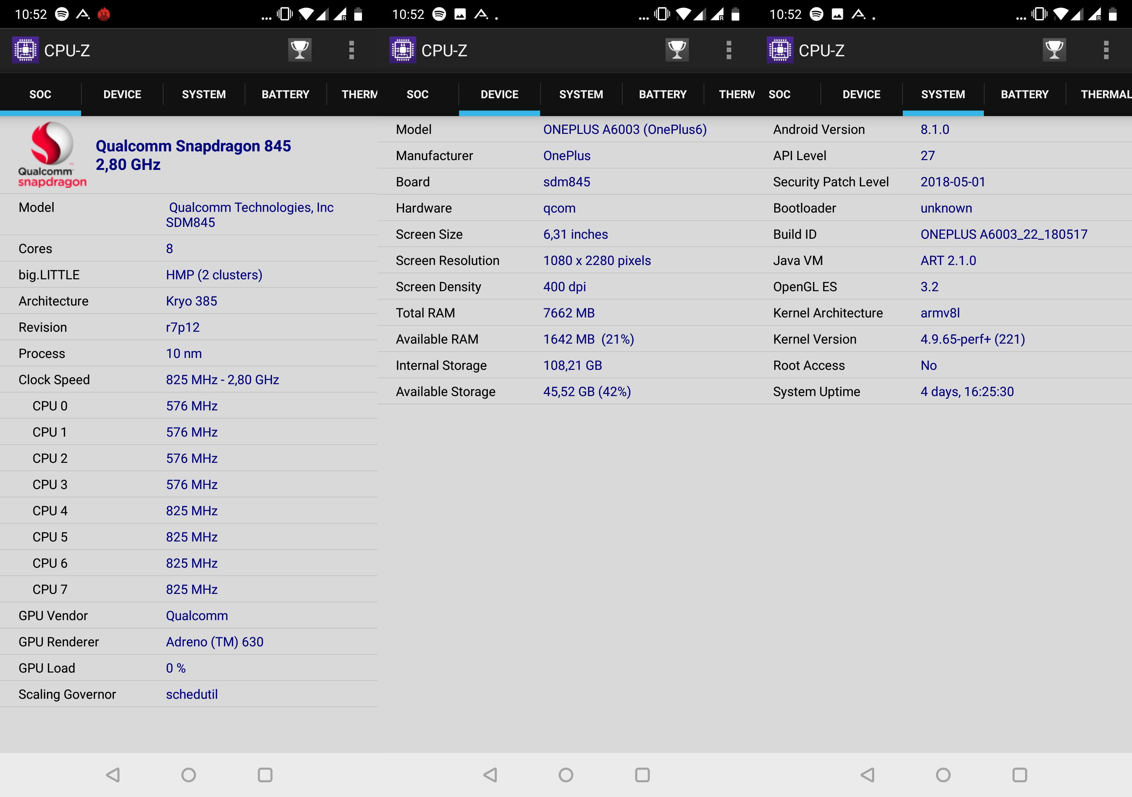This screenshot has width=1132, height=797.
Task: Tap the trophy icon in the left CPU-Z screen
Action: pos(300,50)
